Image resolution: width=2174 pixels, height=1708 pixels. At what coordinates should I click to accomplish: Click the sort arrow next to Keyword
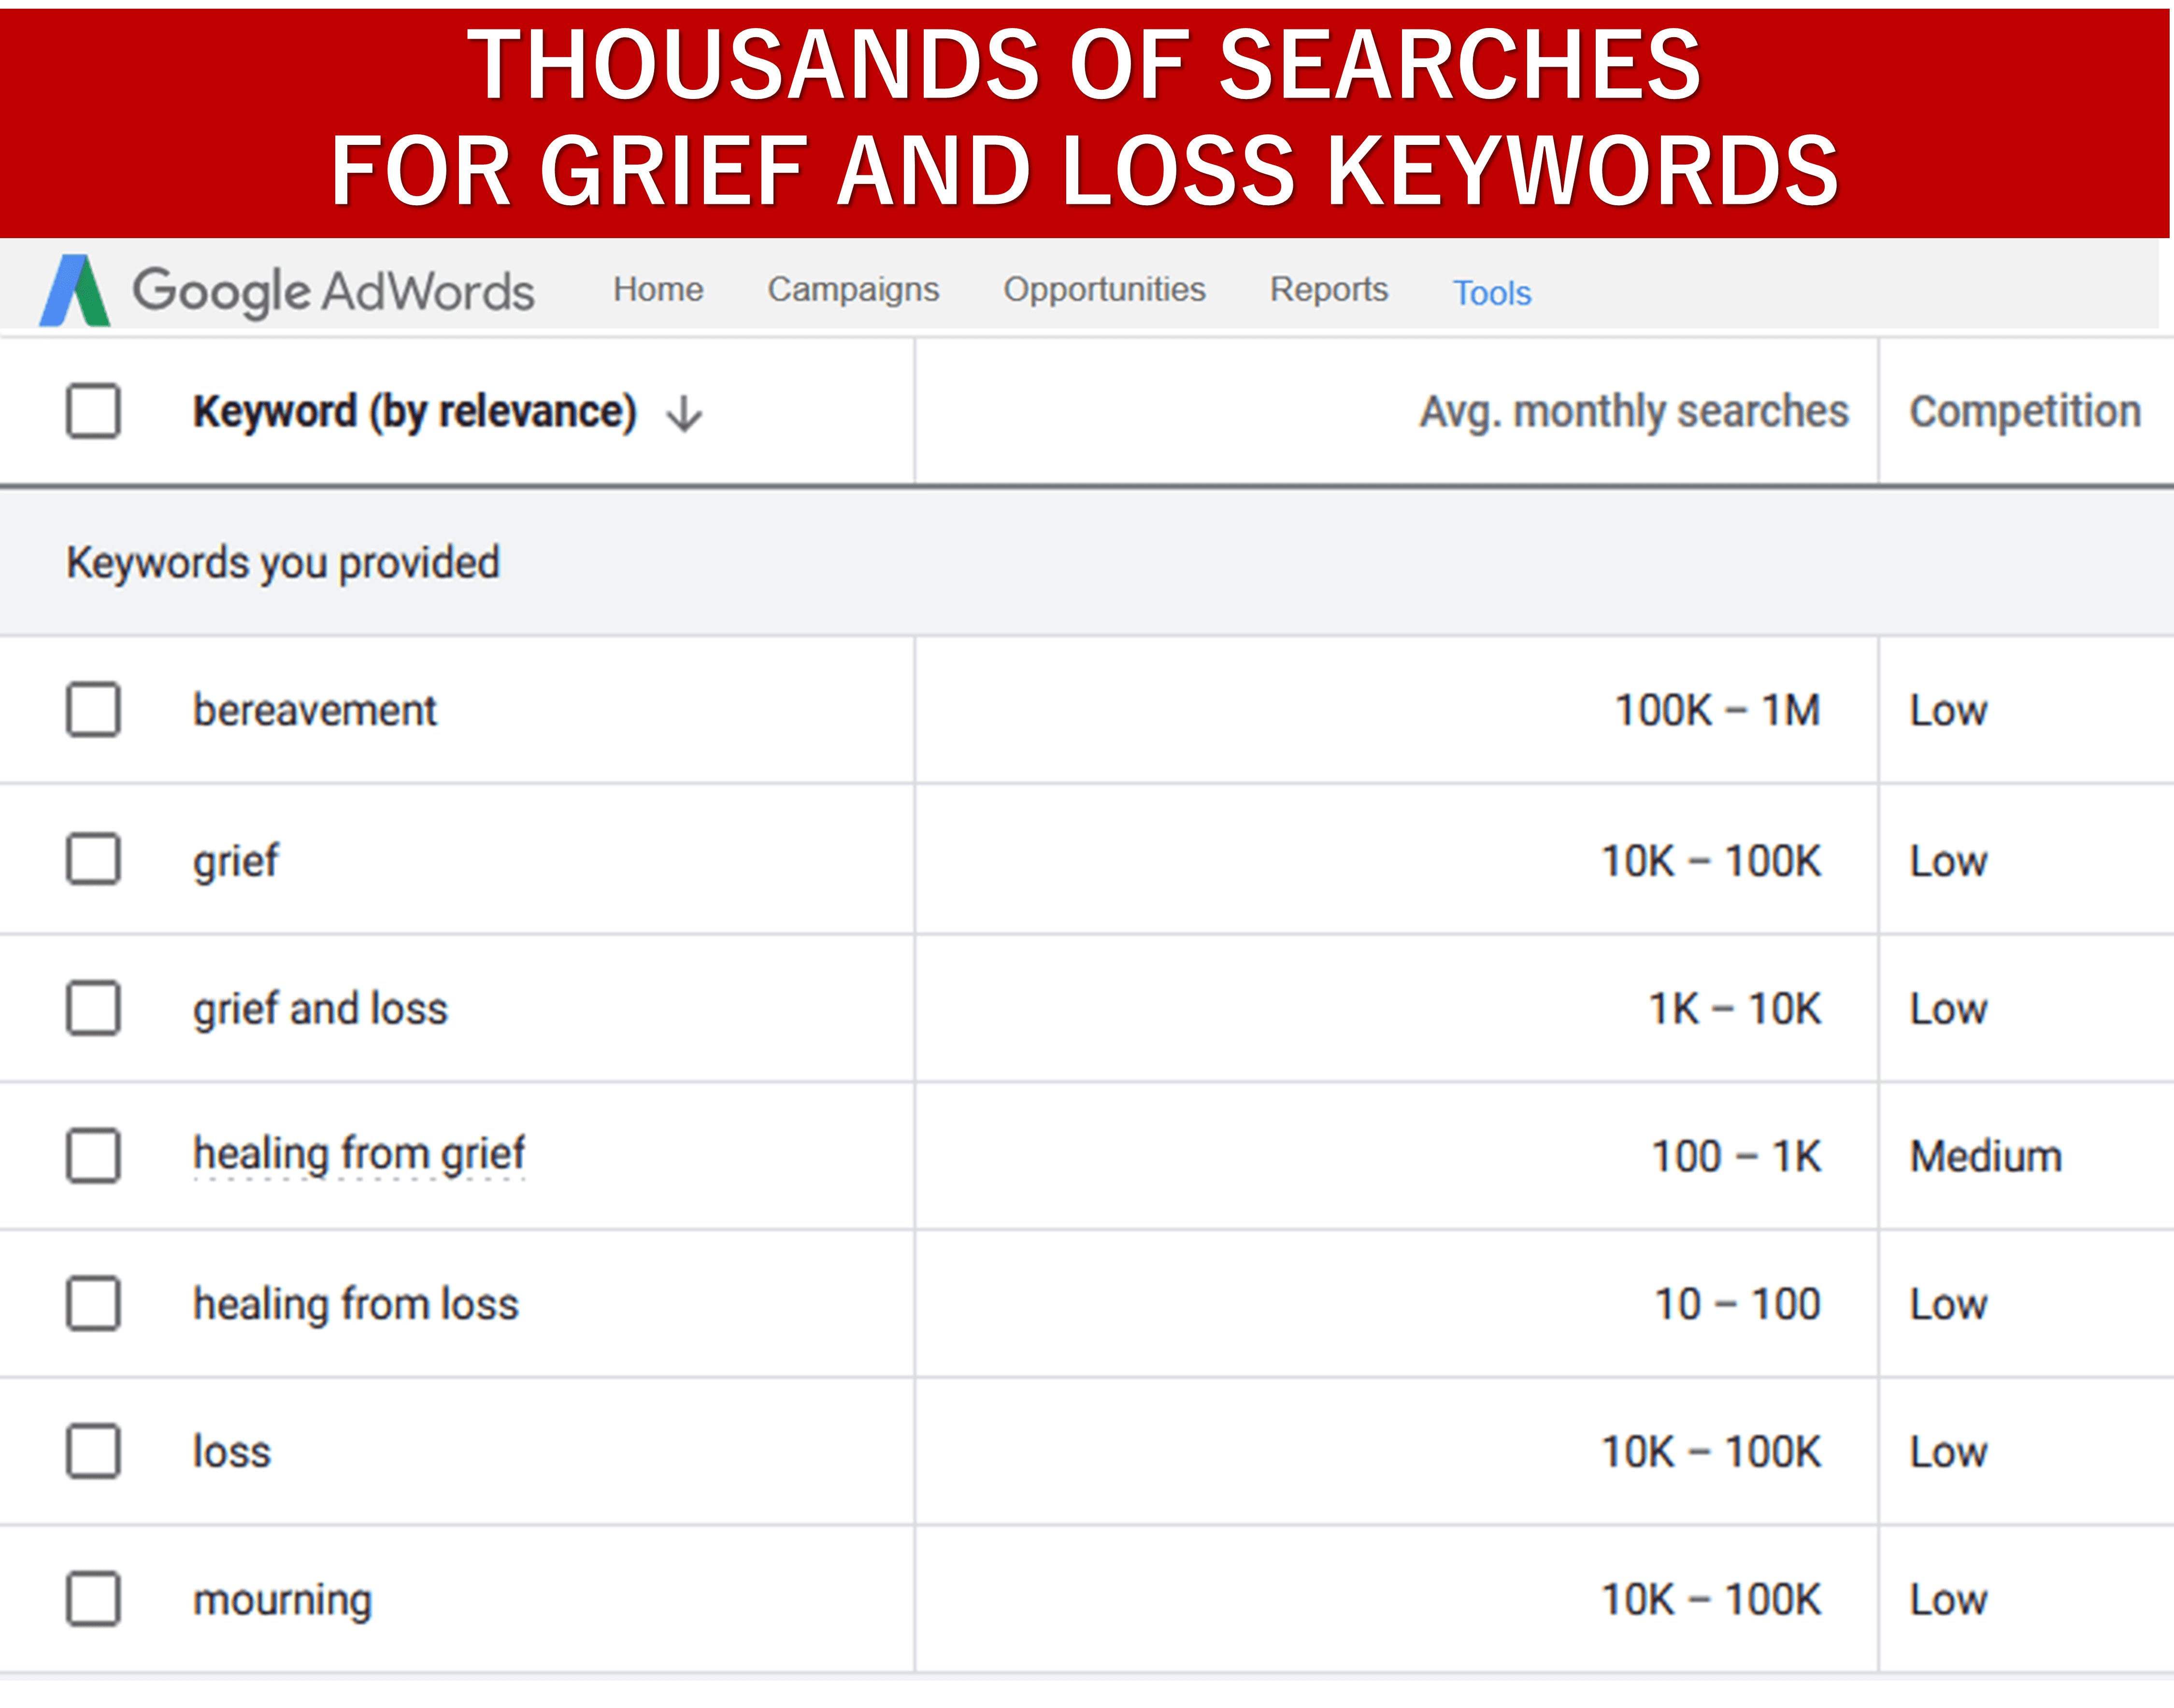pyautogui.click(x=685, y=413)
